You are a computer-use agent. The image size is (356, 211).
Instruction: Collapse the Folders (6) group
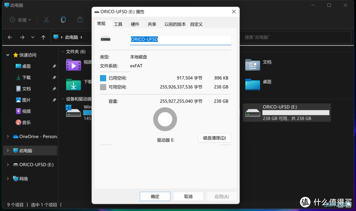click(x=62, y=52)
